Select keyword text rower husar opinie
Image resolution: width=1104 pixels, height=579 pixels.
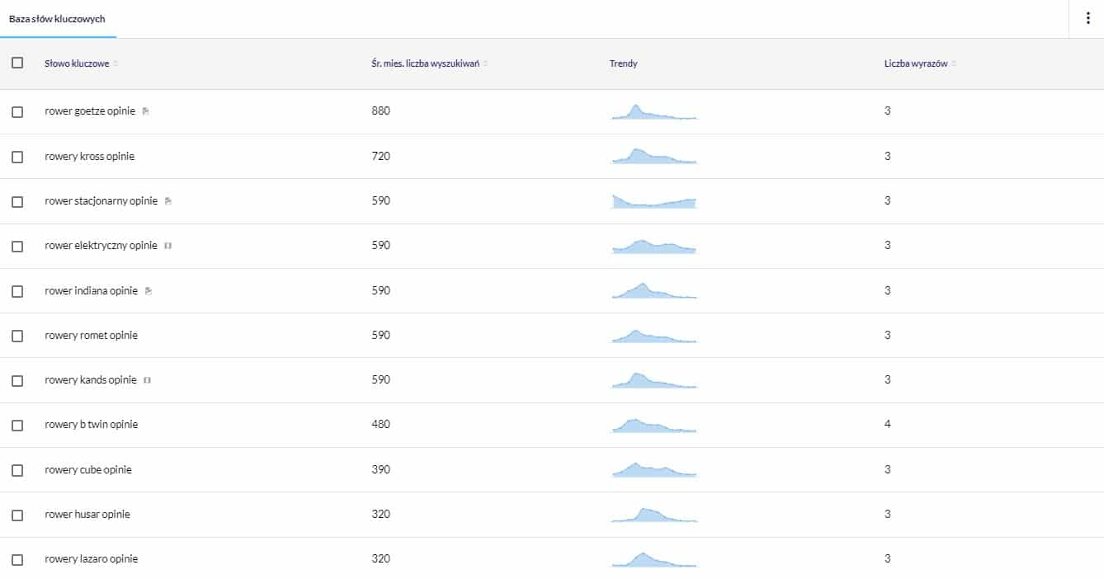[87, 515]
